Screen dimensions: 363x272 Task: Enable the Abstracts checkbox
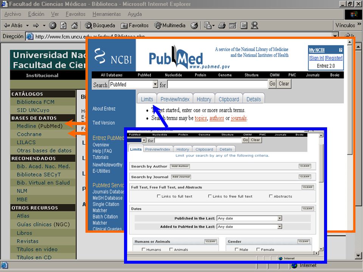271,196
